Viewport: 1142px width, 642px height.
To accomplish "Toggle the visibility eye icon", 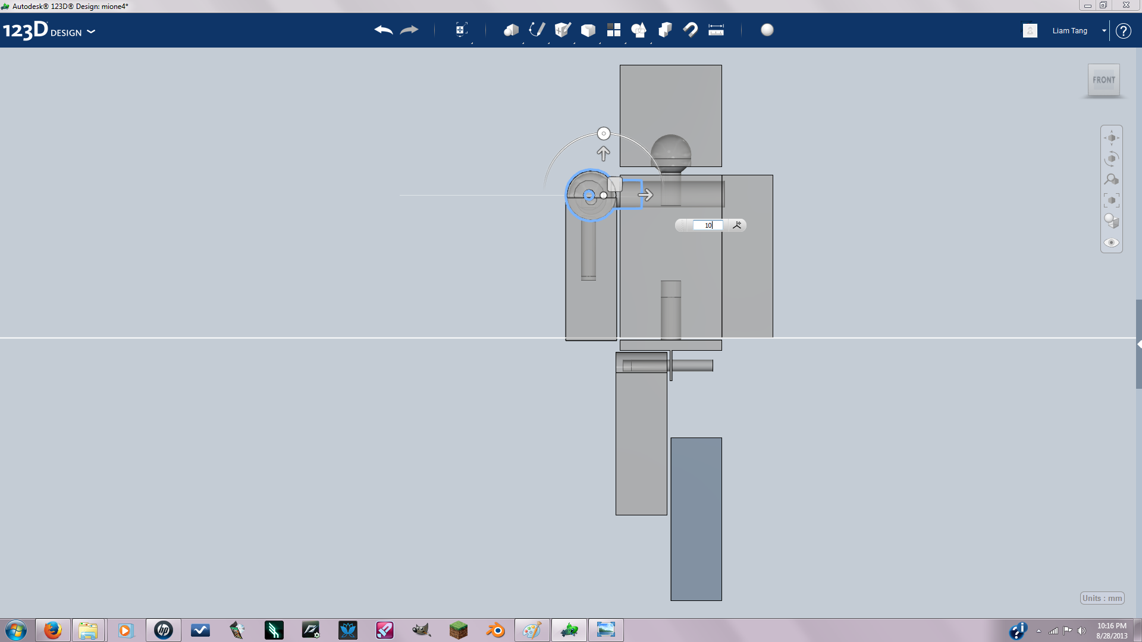I will click(x=1112, y=243).
